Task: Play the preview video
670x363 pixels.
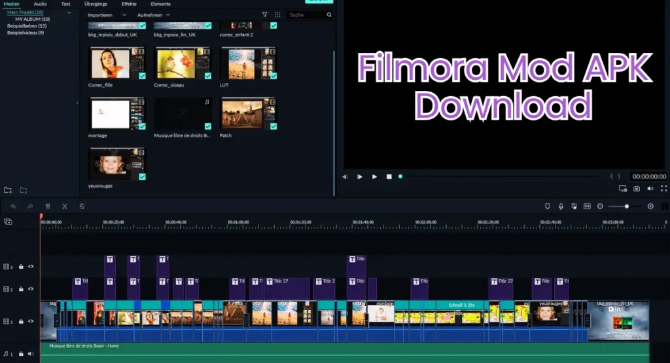Action: pos(374,177)
